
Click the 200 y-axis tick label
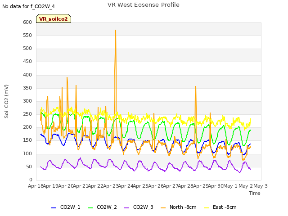point(27,127)
